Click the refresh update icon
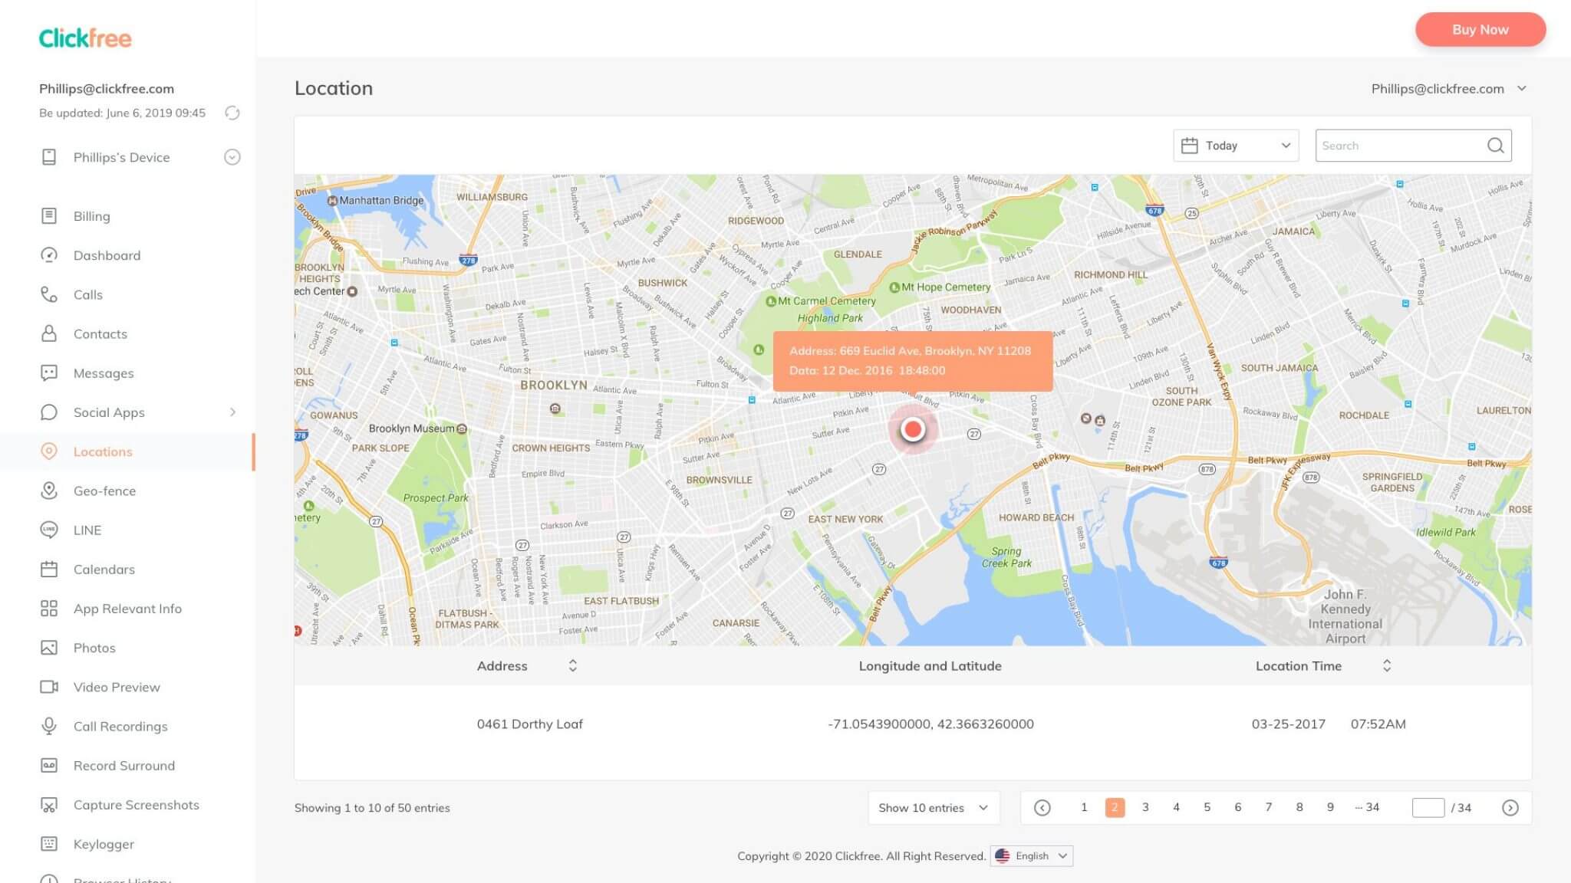 (232, 113)
